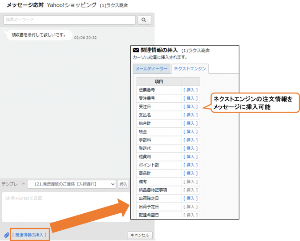Insert 支払名 via its 挿入 link

tap(190, 115)
